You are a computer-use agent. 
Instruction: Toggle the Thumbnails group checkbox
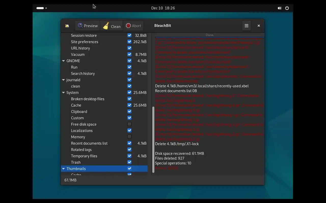click(x=129, y=169)
